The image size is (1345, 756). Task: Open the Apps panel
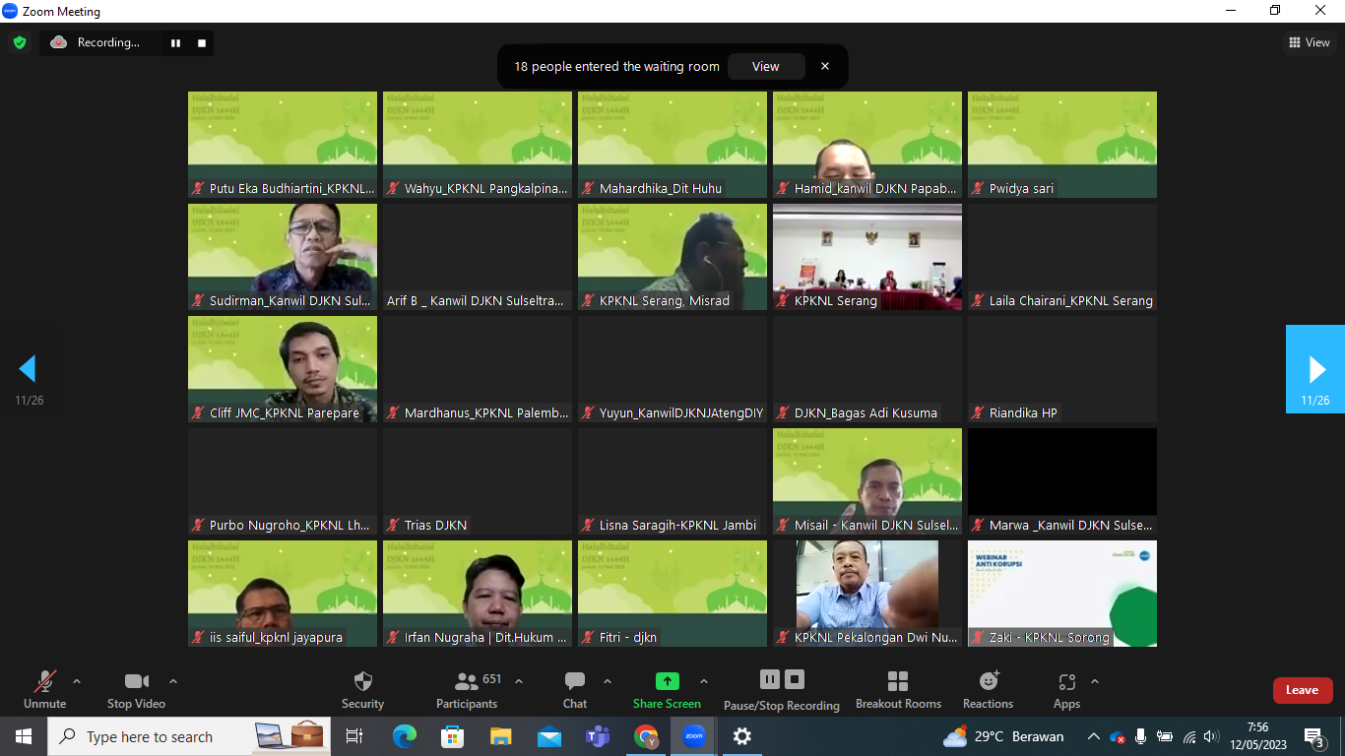[x=1066, y=689]
